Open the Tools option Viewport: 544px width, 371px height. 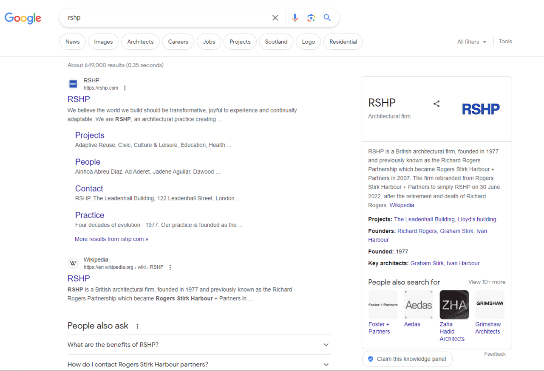[x=505, y=42]
